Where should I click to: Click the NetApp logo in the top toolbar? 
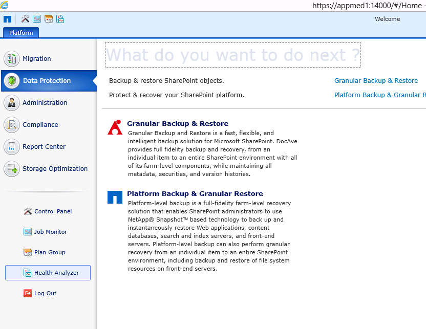coord(7,19)
